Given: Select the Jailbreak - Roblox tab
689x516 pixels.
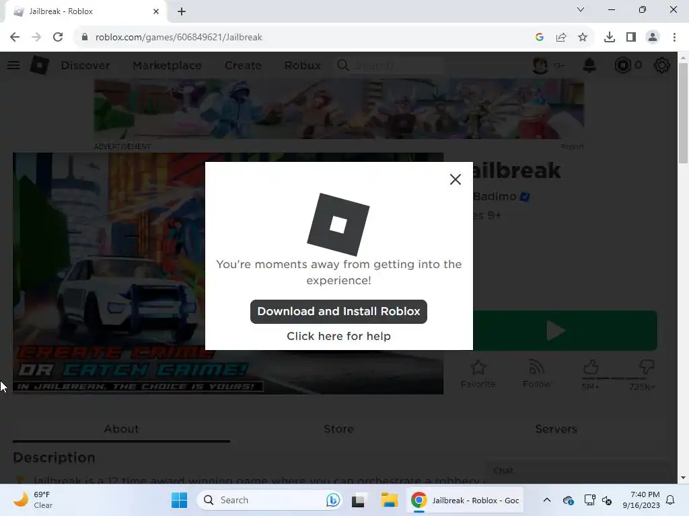Looking at the screenshot, I should pos(85,11).
